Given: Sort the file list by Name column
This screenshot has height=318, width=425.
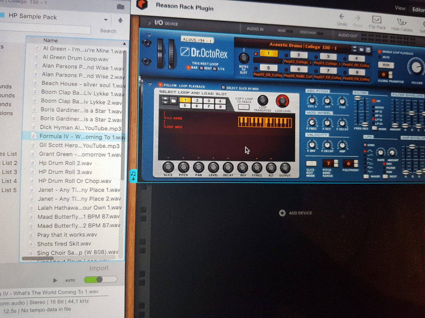Looking at the screenshot, I should coord(51,40).
